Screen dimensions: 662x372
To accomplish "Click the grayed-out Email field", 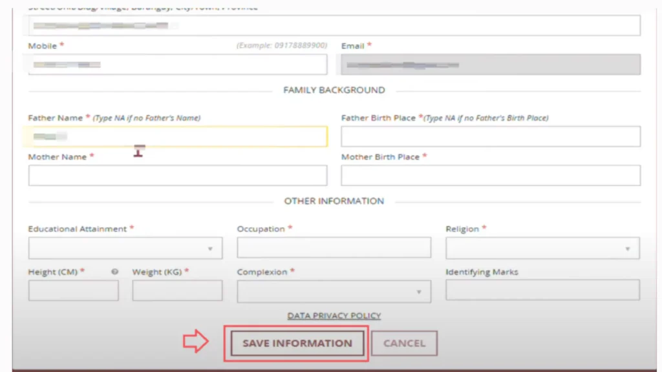I will click(490, 64).
